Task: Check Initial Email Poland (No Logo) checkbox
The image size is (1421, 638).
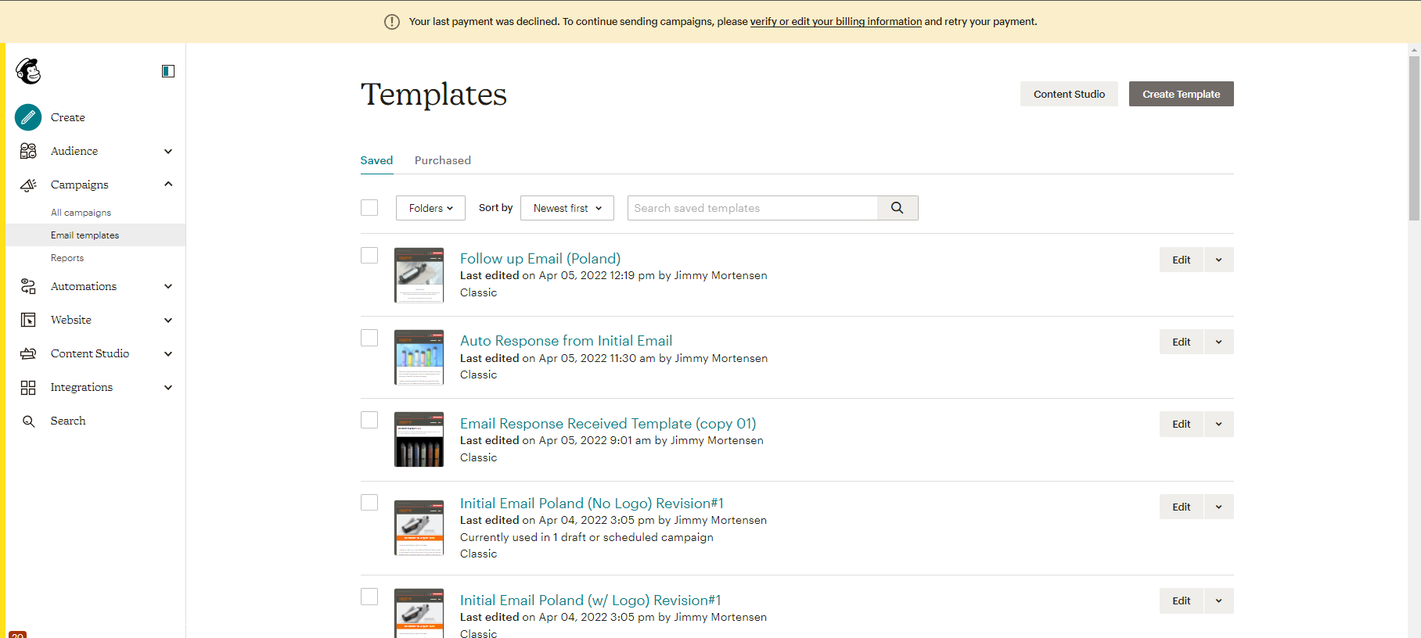Action: (x=369, y=502)
